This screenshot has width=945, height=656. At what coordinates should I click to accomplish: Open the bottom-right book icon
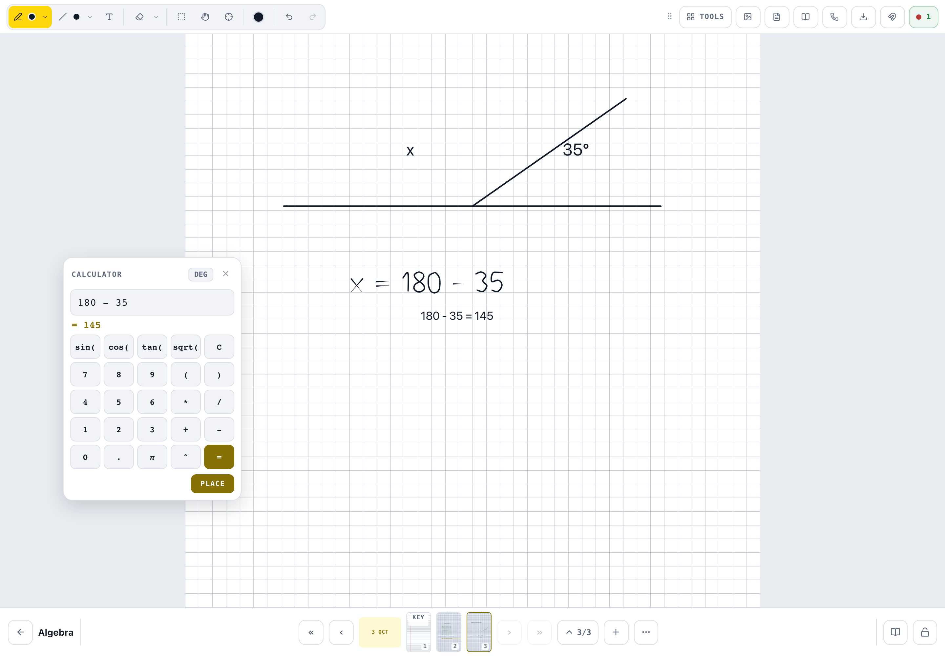[895, 632]
